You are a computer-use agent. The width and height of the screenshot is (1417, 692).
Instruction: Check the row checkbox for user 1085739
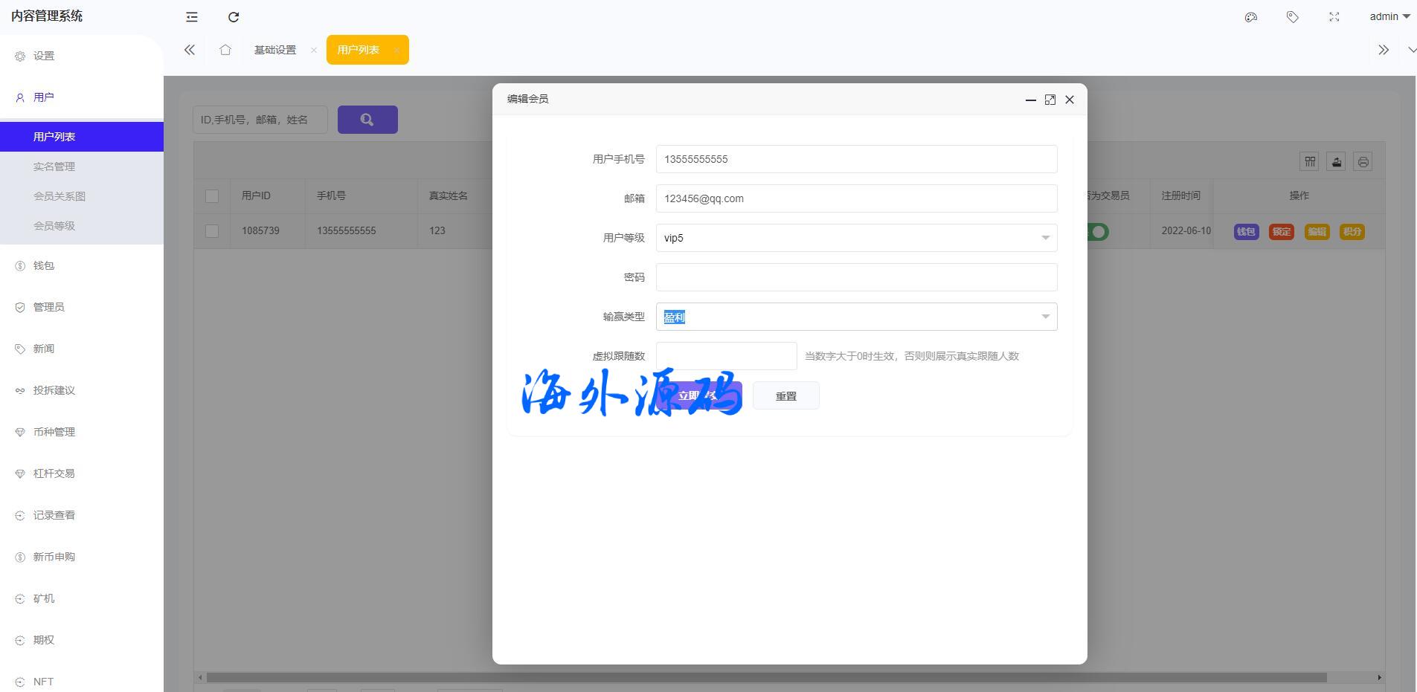(x=212, y=231)
